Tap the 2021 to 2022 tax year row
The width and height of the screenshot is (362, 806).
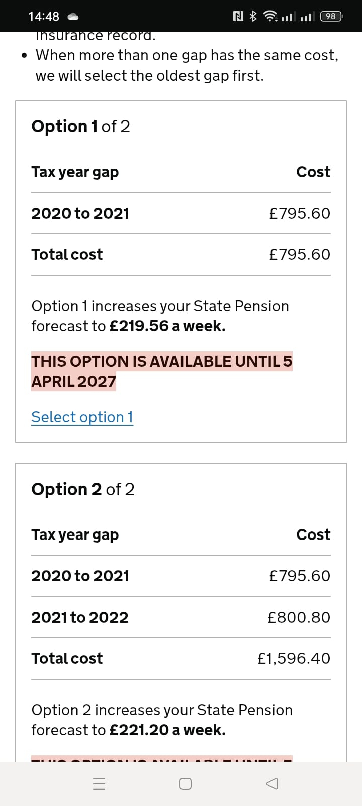click(x=181, y=617)
